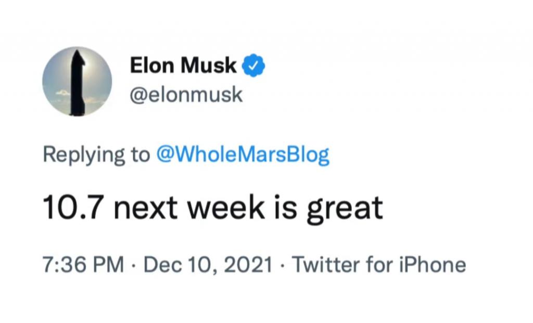Click the word "is" in the tweet

286,208
